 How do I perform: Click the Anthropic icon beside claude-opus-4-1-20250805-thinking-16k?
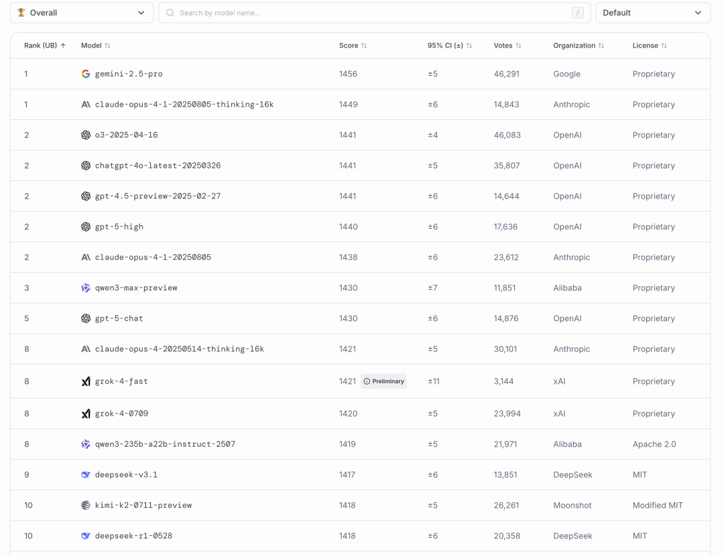(x=85, y=105)
